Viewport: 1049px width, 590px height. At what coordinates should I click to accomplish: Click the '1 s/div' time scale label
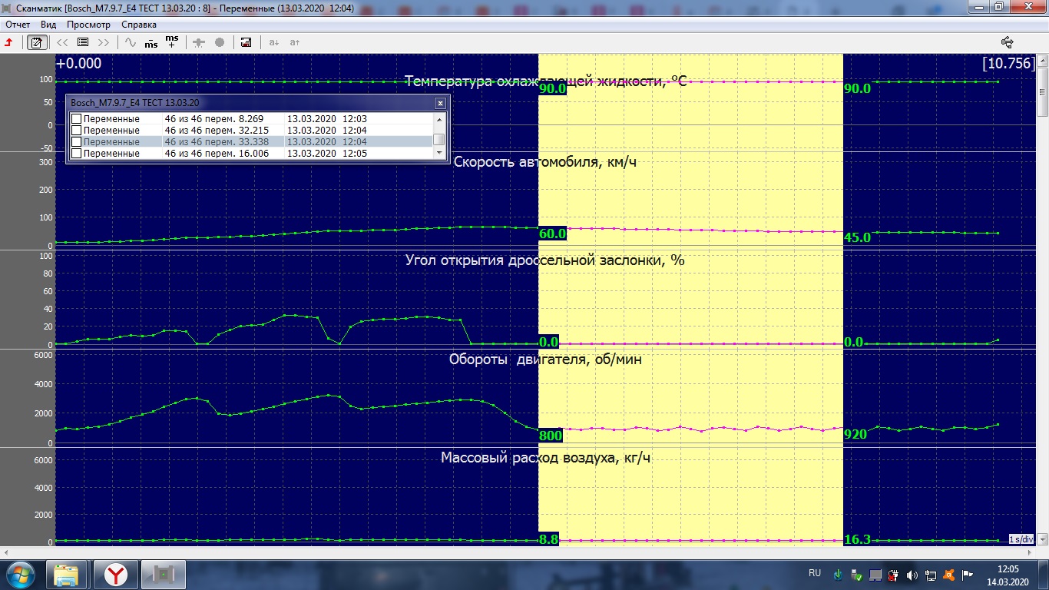coord(1021,539)
